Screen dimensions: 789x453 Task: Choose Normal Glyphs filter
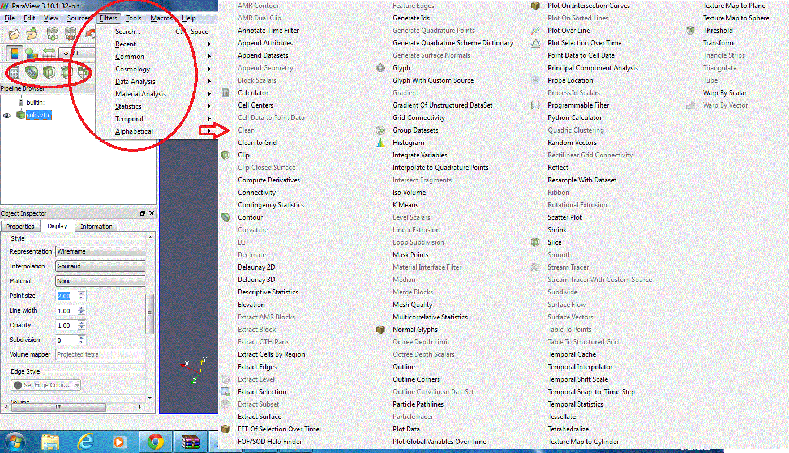pyautogui.click(x=415, y=330)
